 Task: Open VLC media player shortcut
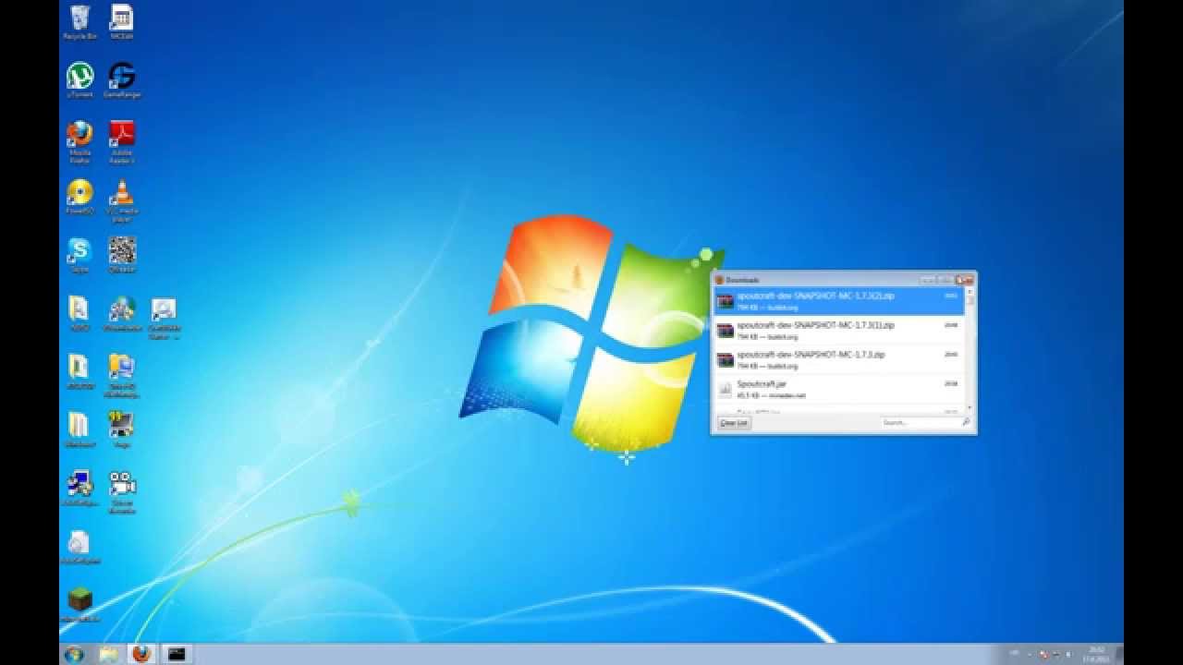click(121, 199)
